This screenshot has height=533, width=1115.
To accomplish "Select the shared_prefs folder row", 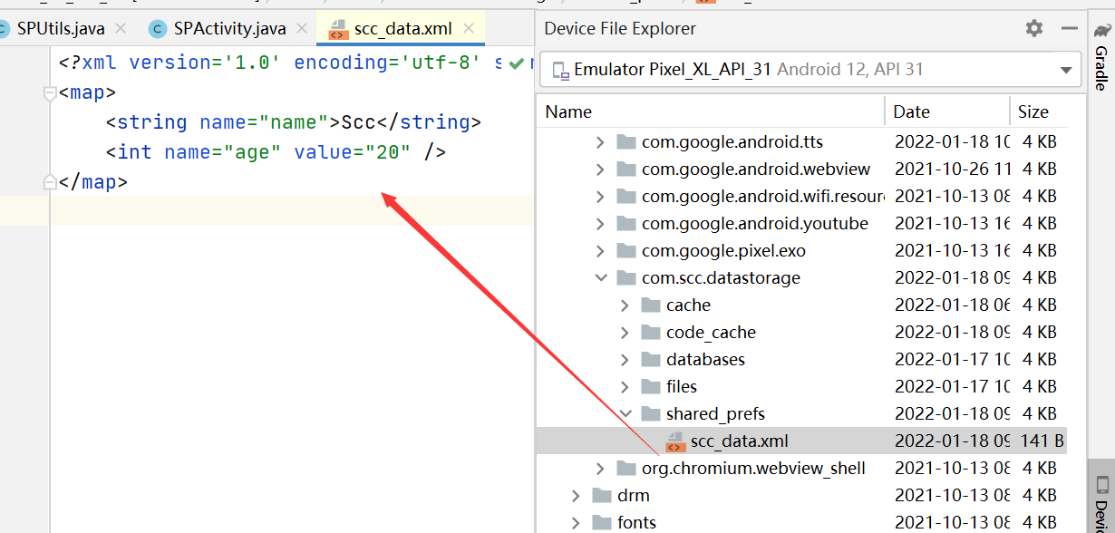I will 801,414.
